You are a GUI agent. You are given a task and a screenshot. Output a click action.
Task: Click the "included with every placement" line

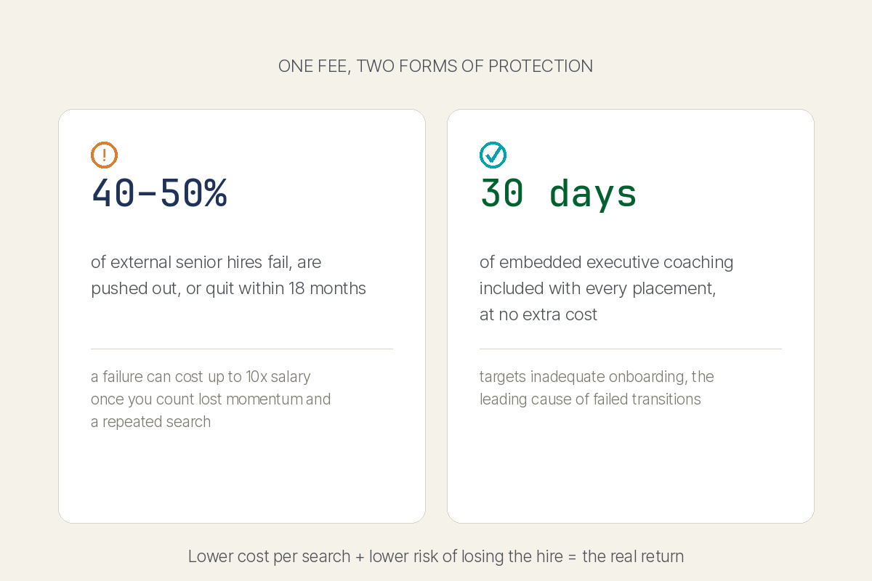tap(598, 288)
